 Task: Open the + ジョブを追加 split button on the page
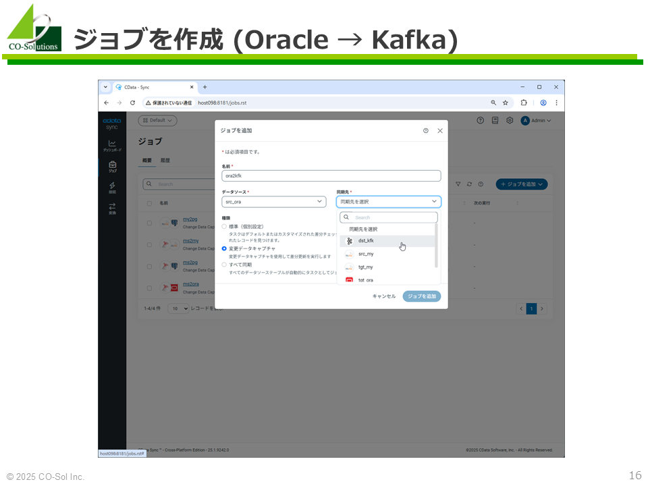coord(522,184)
